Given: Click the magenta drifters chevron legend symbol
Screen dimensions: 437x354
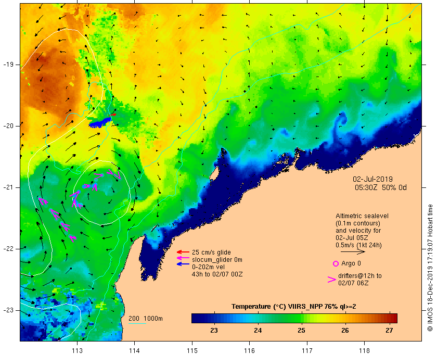Looking at the screenshot, I should [x=332, y=280].
